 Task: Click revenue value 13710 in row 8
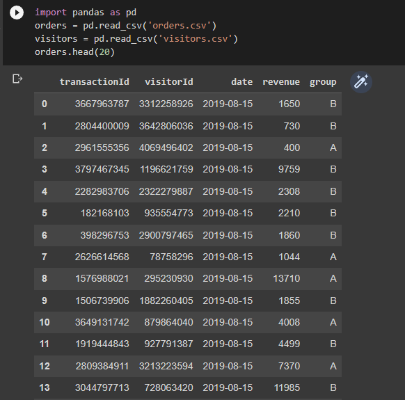coord(287,278)
